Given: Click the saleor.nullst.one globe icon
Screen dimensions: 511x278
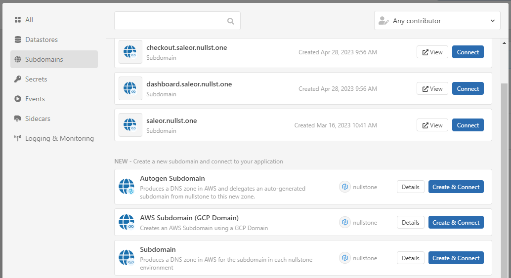Looking at the screenshot, I should coord(130,125).
